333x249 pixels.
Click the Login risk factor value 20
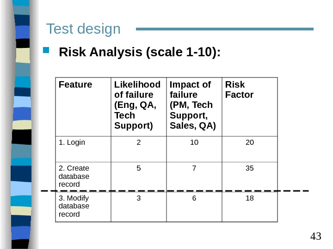pyautogui.click(x=250, y=142)
